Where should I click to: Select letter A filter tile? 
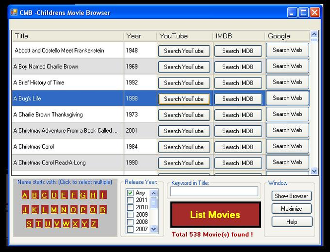25,195
